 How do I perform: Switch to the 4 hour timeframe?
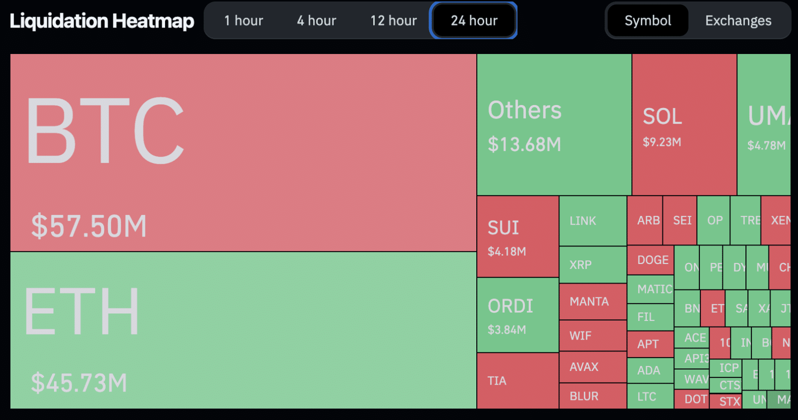[316, 20]
